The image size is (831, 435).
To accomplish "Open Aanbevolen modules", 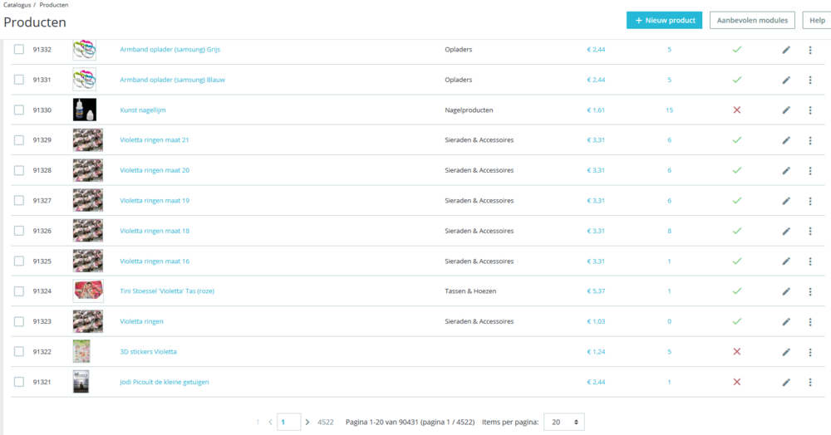I will 752,20.
